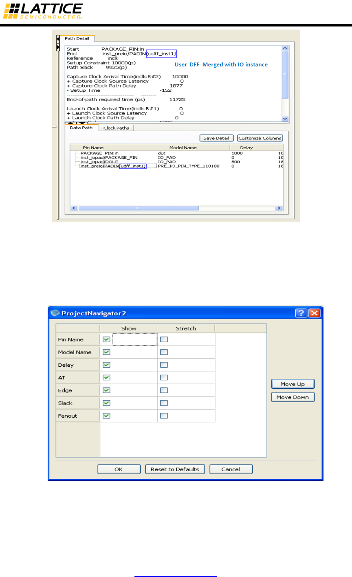Viewport: 352px width, 577px height.
Task: Select the Edge row header
Action: click(78, 390)
